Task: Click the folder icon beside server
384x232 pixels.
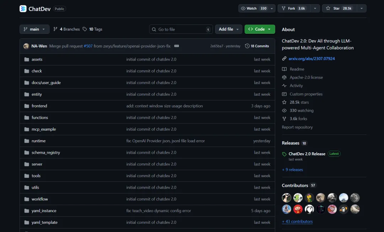Action: click(27, 164)
